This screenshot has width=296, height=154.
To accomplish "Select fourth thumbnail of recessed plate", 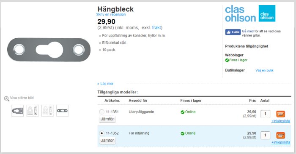I will pyautogui.click(x=62, y=111).
